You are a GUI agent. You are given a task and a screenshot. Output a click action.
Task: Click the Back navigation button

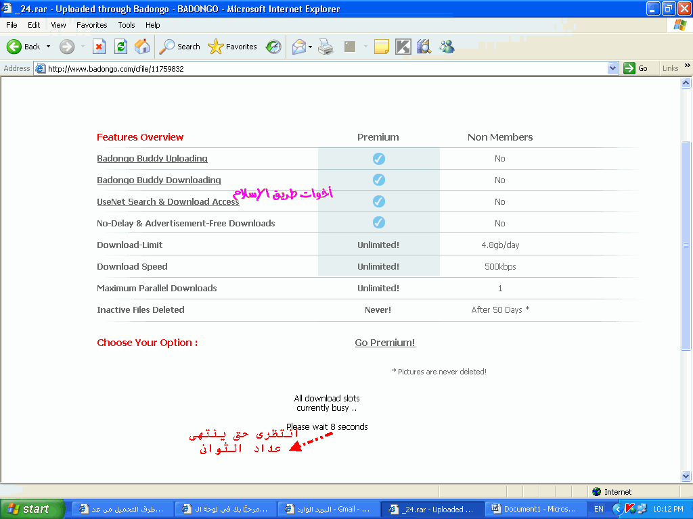point(24,47)
